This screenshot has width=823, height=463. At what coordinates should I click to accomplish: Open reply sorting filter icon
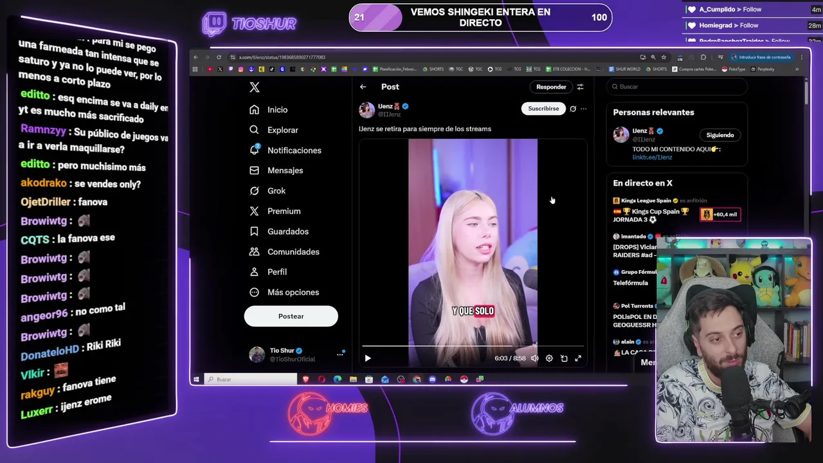[x=580, y=87]
